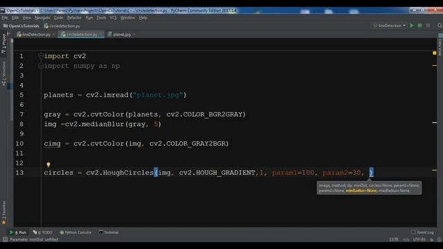Click 'import numpy as np' on line 2

(82, 66)
